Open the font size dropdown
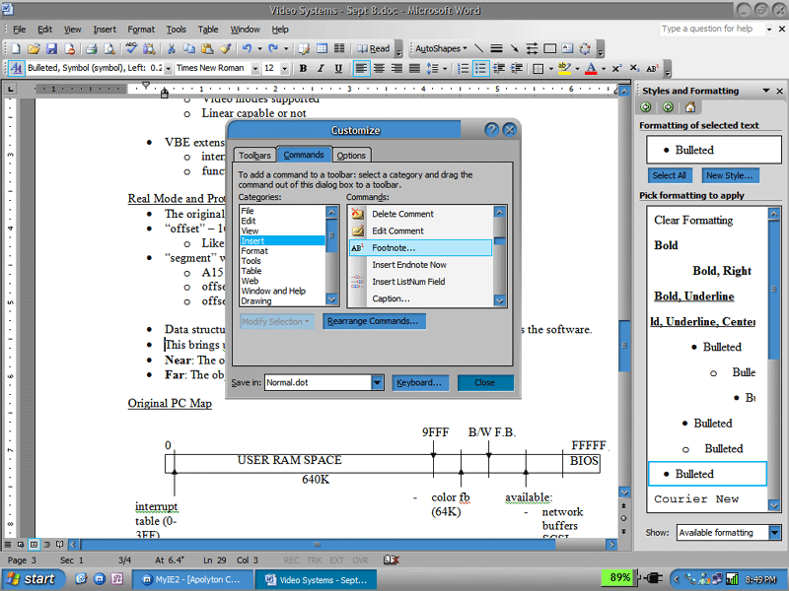 point(286,69)
